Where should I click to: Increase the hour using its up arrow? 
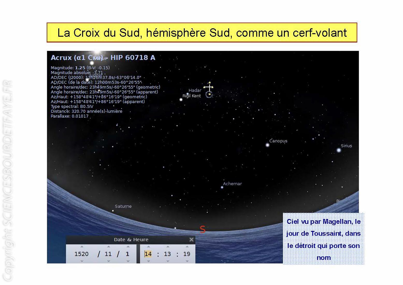[148, 247]
